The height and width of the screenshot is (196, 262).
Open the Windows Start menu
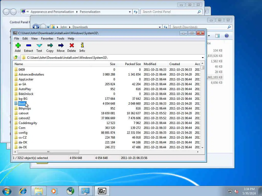click(x=7, y=191)
